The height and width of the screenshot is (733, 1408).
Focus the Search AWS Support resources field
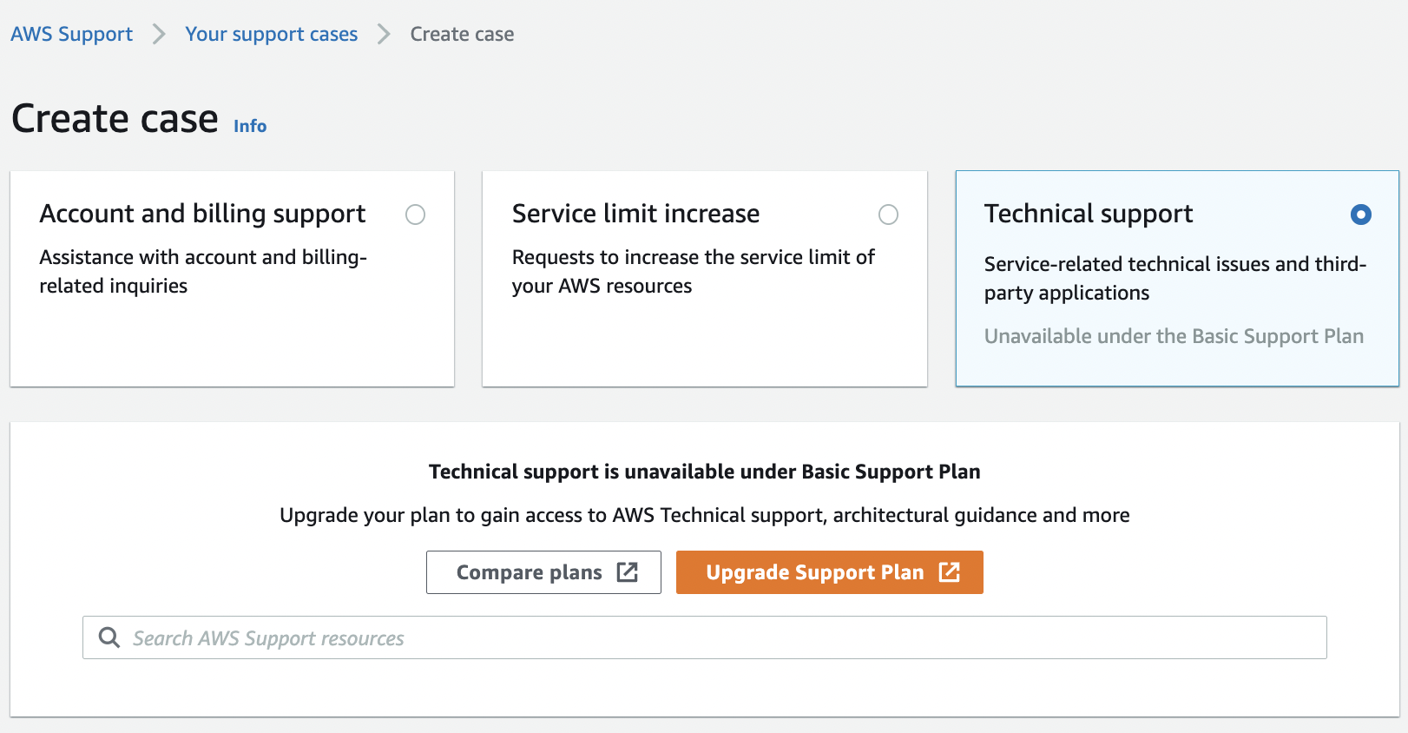tap(705, 637)
